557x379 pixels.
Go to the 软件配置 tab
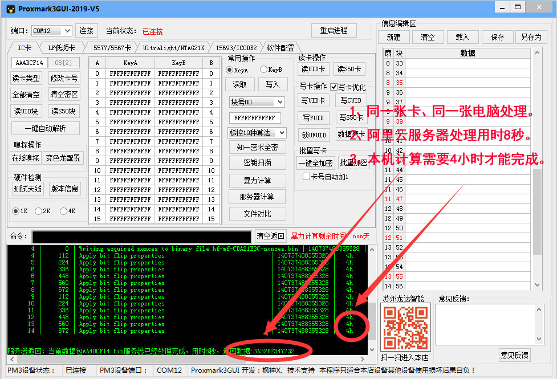tap(280, 48)
